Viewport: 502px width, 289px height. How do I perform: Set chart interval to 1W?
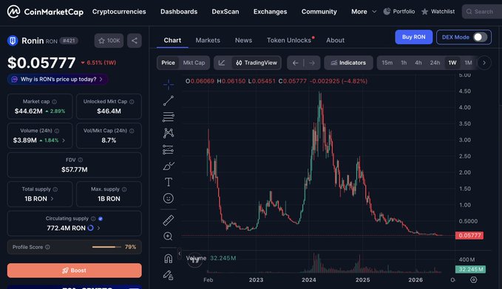tap(452, 63)
